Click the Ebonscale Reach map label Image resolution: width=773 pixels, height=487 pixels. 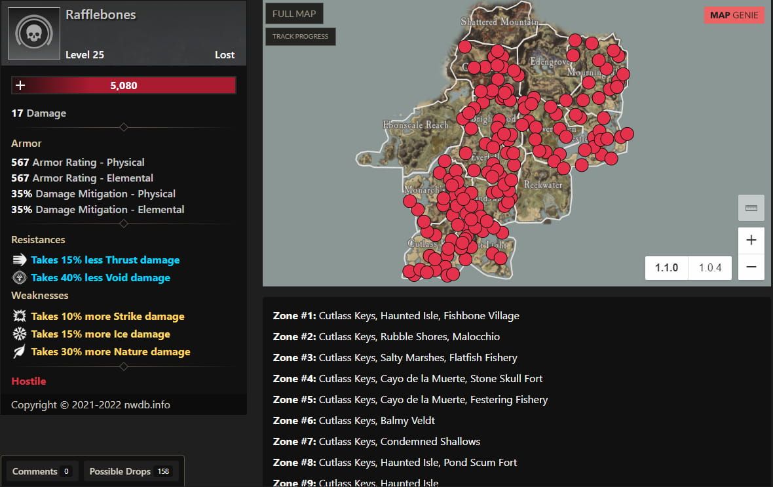point(415,125)
